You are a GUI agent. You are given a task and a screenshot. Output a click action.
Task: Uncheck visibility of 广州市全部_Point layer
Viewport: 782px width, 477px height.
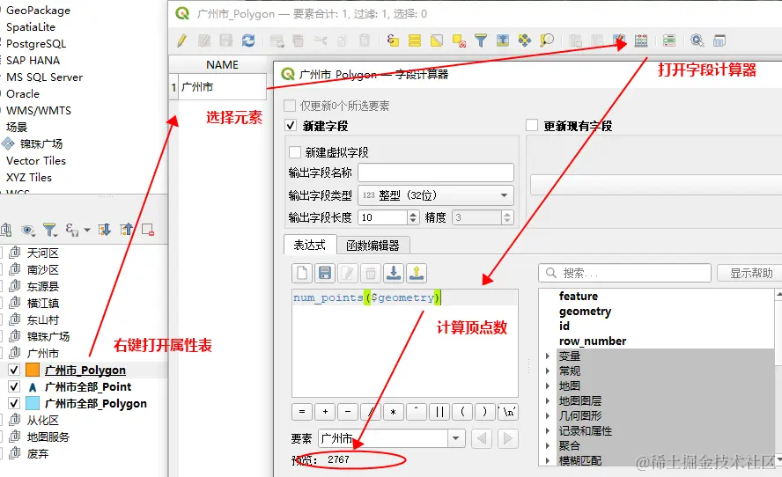14,386
